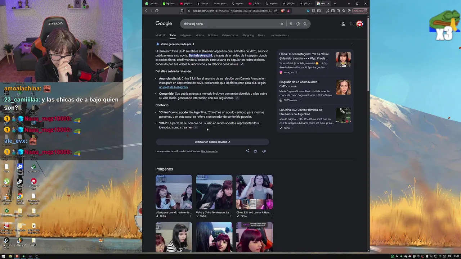This screenshot has height=259, width=461.
Task: Open AI overview three-dot options
Action: [352, 44]
